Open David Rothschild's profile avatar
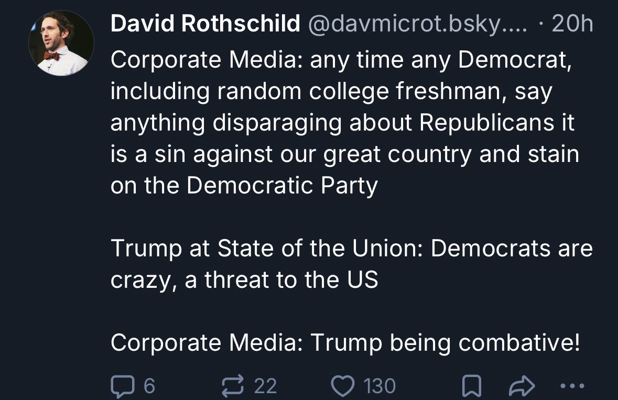Image resolution: width=618 pixels, height=400 pixels. 61,44
